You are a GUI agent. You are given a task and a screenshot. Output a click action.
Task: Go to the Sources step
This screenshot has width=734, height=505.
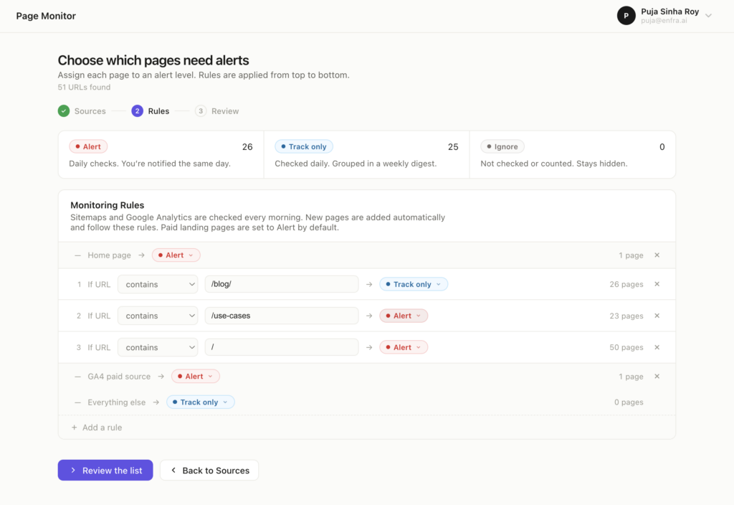point(90,111)
